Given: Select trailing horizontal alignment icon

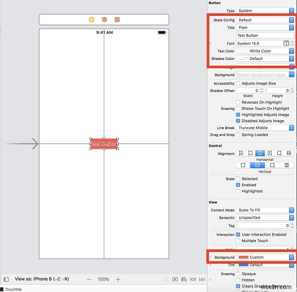Looking at the screenshot, I should [270, 153].
